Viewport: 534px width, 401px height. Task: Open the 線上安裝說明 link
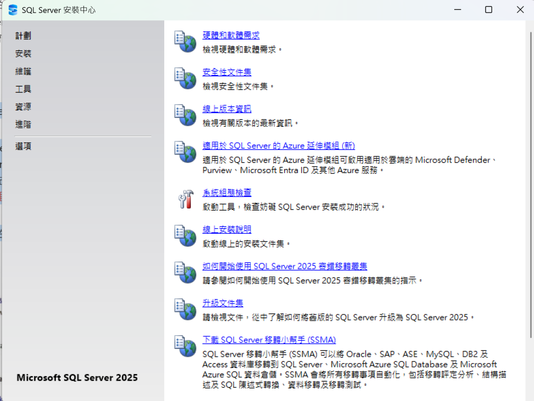[x=227, y=229]
